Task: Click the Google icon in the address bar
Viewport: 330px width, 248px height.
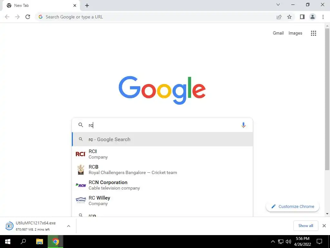Action: [x=41, y=17]
